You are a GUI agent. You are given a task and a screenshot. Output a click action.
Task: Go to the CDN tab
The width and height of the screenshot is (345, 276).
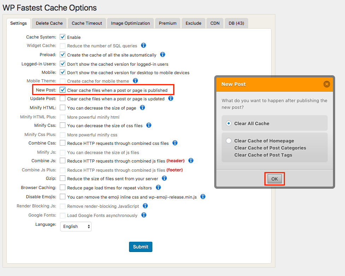215,23
